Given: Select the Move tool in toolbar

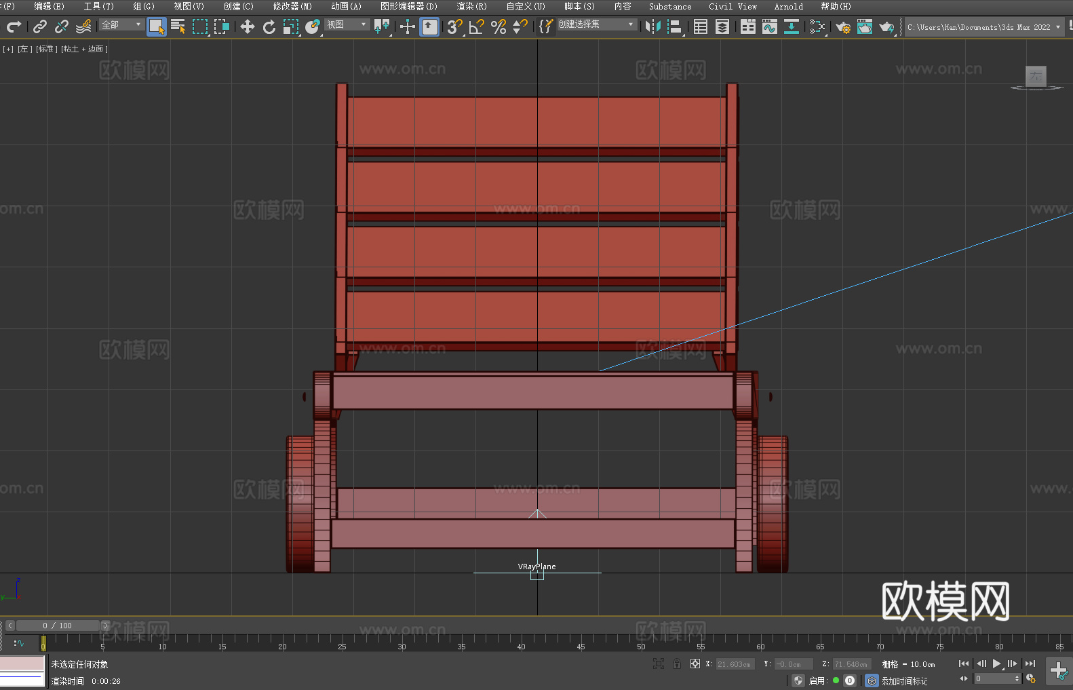Looking at the screenshot, I should pos(248,27).
